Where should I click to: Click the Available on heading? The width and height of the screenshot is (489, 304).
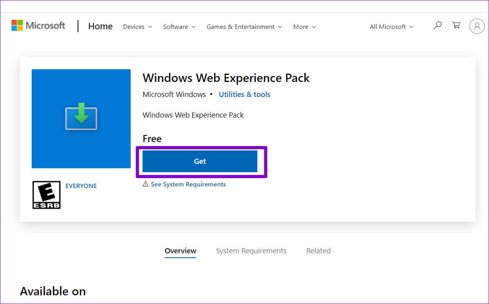coord(53,291)
